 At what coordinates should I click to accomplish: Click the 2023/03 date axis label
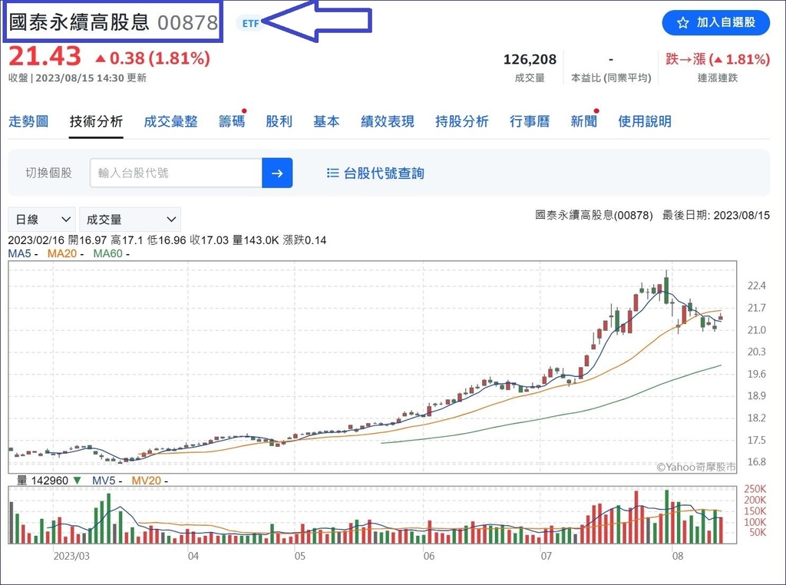tap(71, 556)
